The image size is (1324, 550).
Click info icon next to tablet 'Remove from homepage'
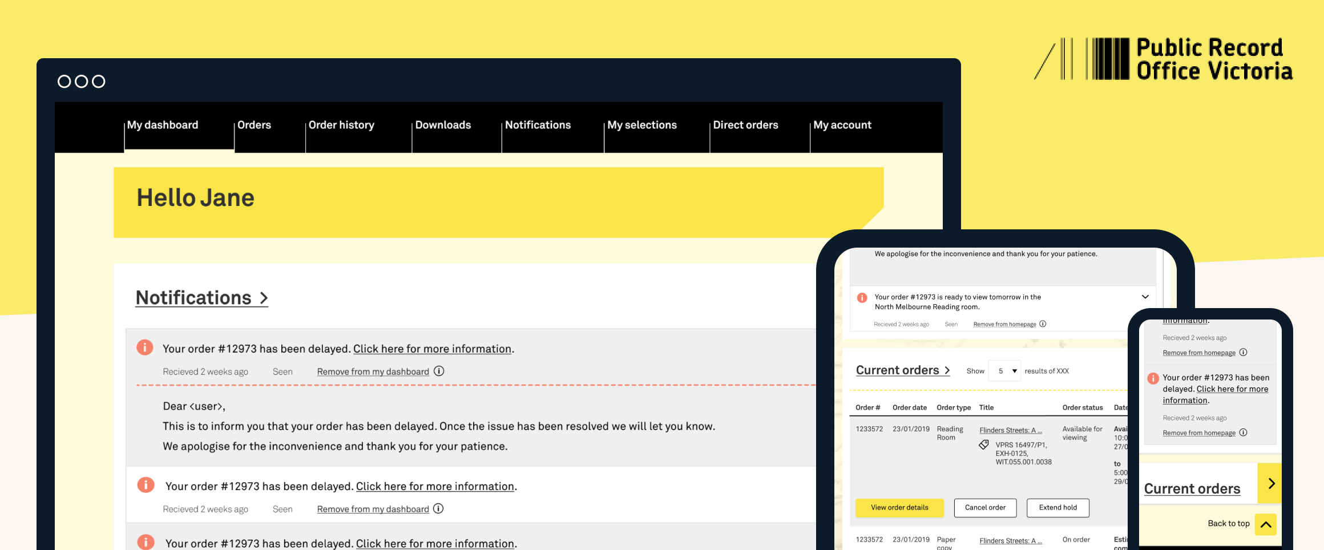[1043, 324]
